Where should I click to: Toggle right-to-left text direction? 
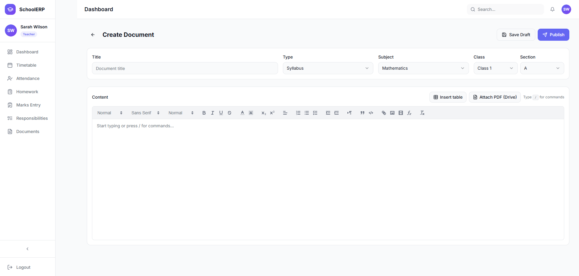(349, 113)
